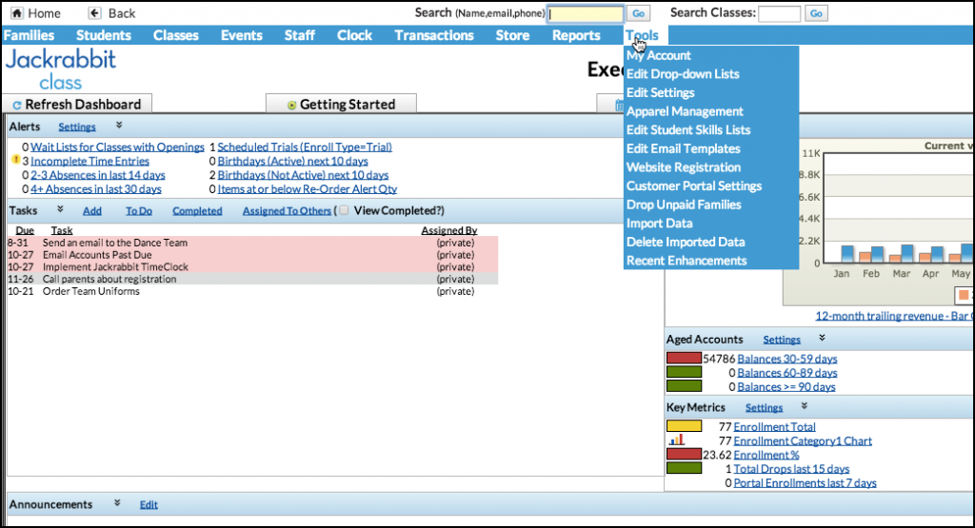This screenshot has width=975, height=528.
Task: Click the Refresh Dashboard circular arrow icon
Action: (17, 105)
